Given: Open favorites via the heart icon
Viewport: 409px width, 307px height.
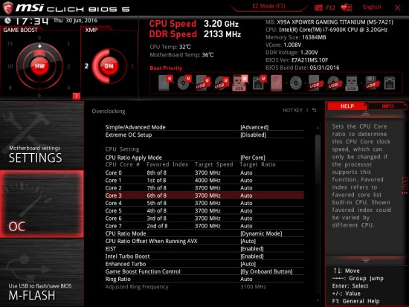Looking at the screenshot, I should (x=346, y=7).
